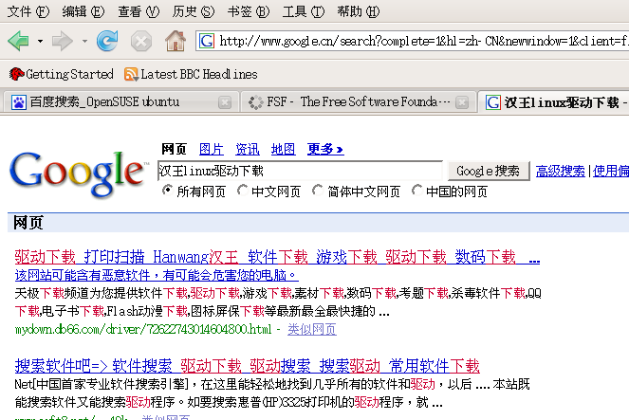The image size is (629, 420).
Task: Click the 资讯 search link
Action: pyautogui.click(x=247, y=149)
